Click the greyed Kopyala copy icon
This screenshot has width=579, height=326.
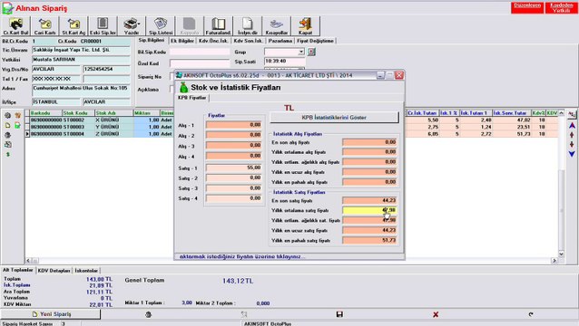pyautogui.click(x=189, y=25)
